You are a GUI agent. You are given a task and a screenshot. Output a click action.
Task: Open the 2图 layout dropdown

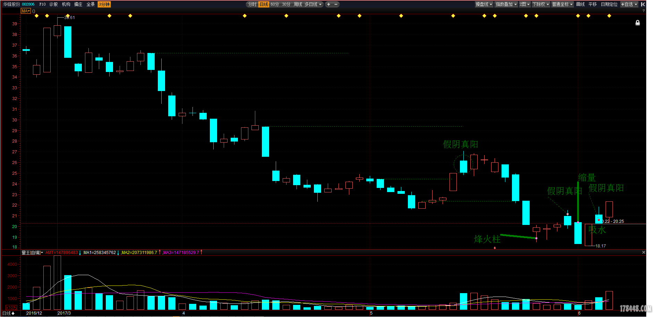[x=524, y=4]
